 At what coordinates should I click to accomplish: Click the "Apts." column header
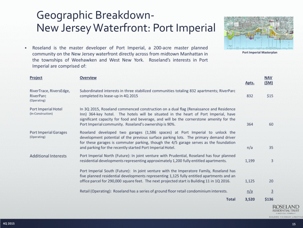click(250, 83)
